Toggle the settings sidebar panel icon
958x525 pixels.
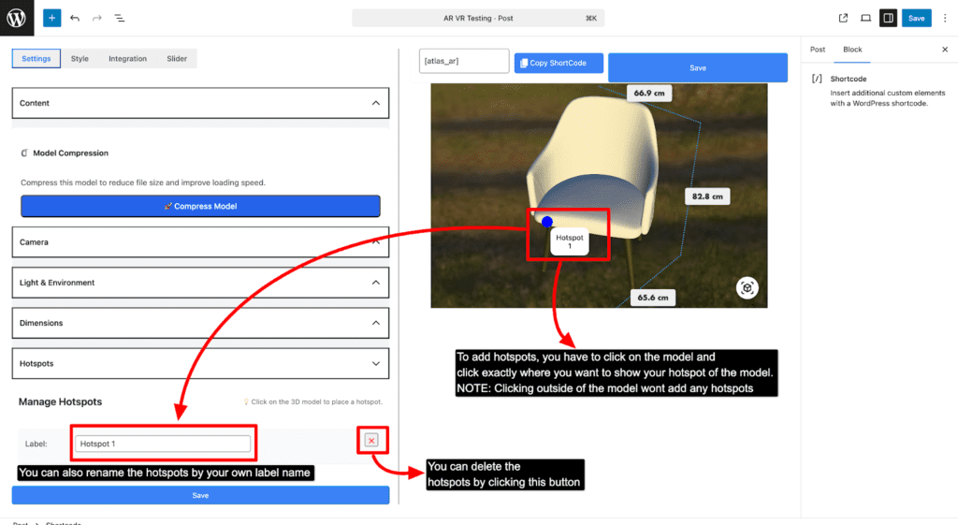coord(888,18)
